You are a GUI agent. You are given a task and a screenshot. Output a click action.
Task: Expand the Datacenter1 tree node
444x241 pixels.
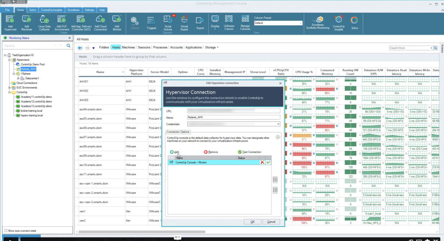(x=18, y=78)
